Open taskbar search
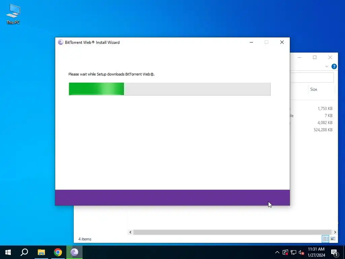Image resolution: width=345 pixels, height=259 pixels. coord(24,252)
